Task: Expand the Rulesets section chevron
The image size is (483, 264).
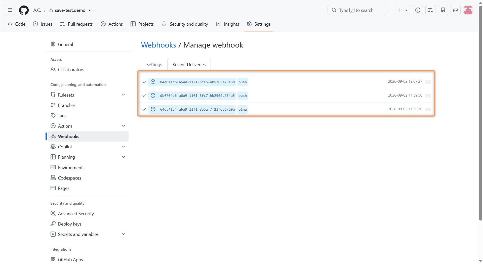Action: pos(124,95)
